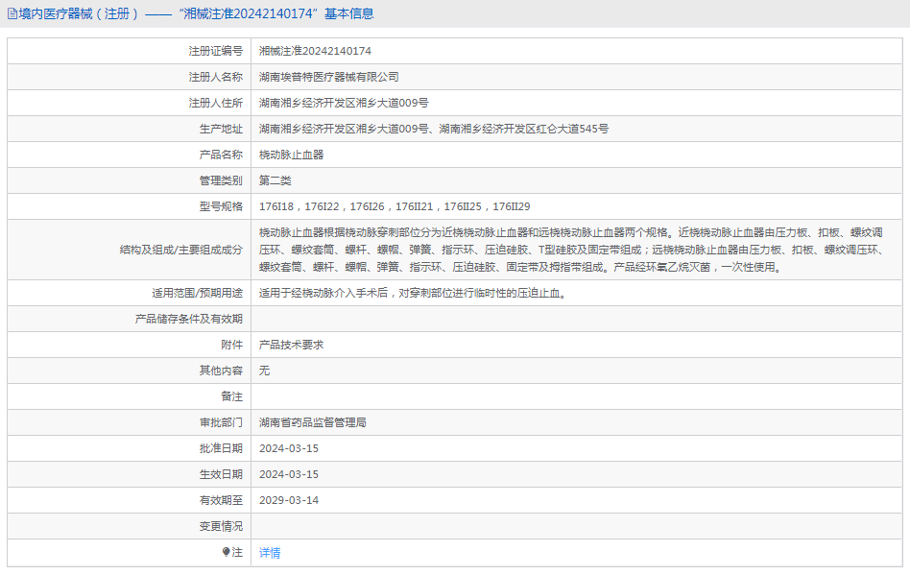Select registration number 湘械注准20242140174 value
This screenshot has height=575, width=910.
click(315, 51)
